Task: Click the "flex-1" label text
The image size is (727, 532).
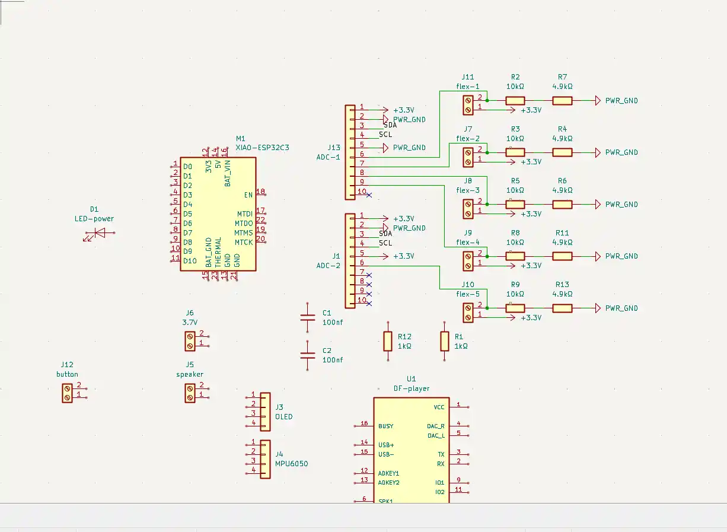Action: tap(468, 87)
